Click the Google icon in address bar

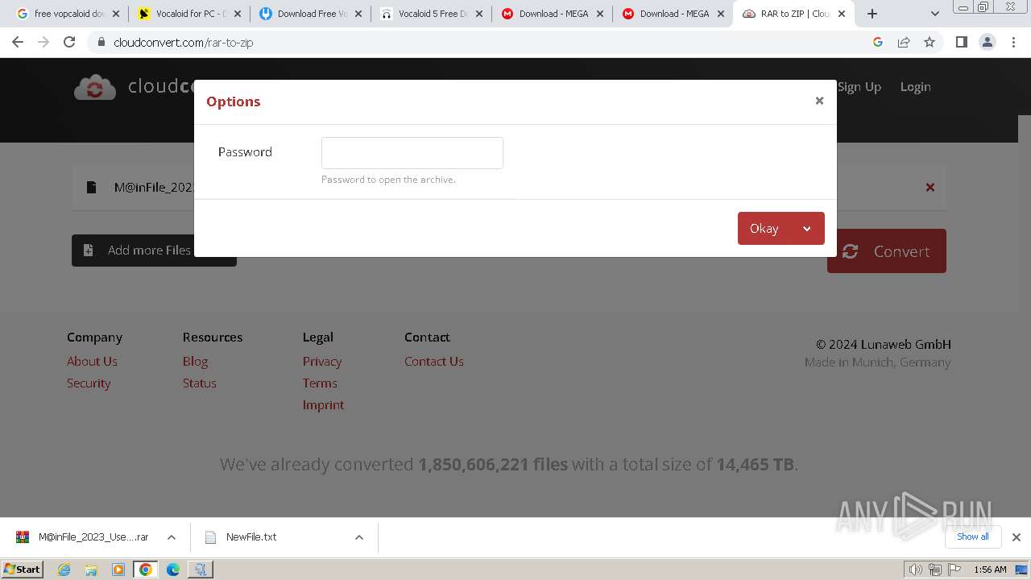[x=878, y=42]
